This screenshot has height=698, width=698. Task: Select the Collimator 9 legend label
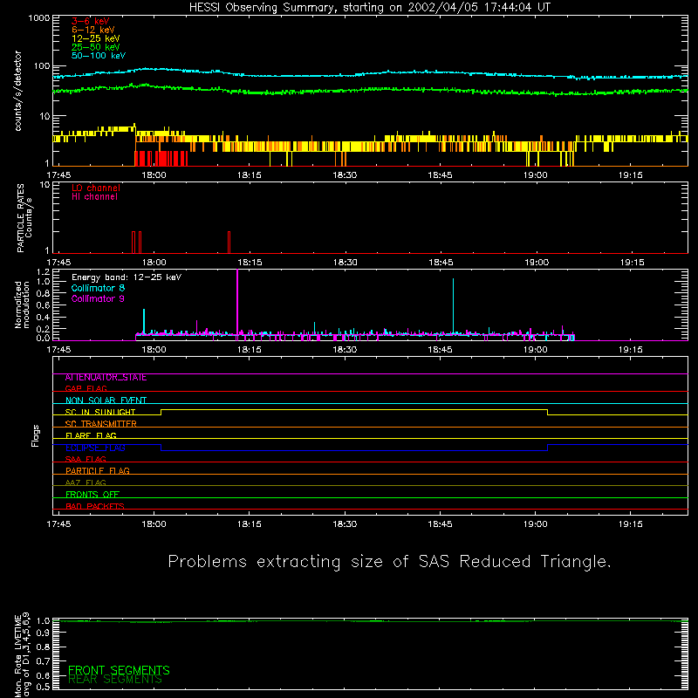98,298
